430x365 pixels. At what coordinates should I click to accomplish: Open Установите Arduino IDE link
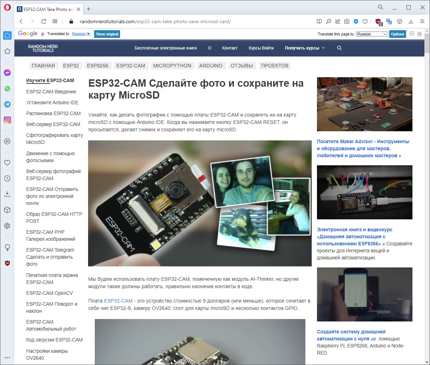click(x=52, y=102)
